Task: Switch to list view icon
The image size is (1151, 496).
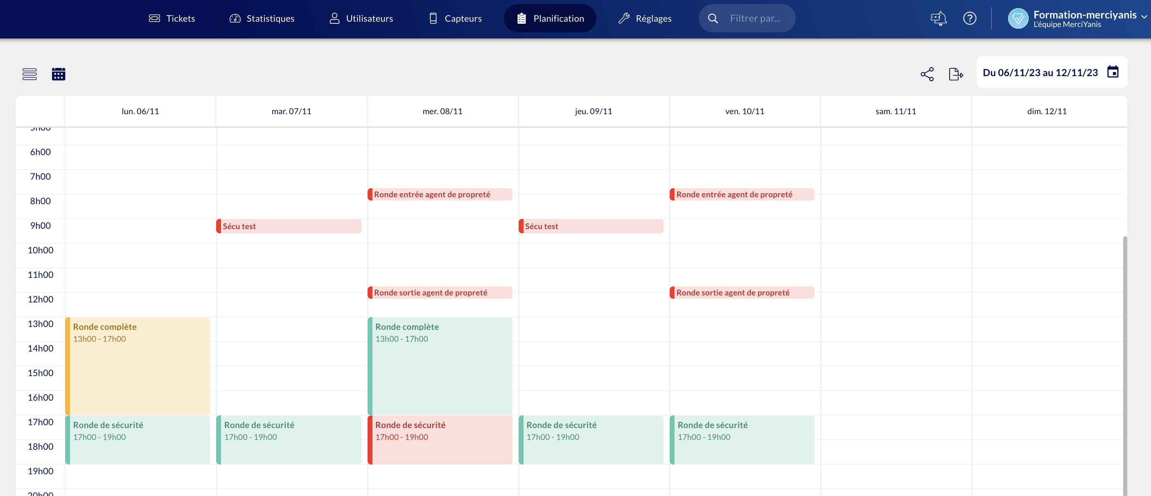Action: (29, 74)
